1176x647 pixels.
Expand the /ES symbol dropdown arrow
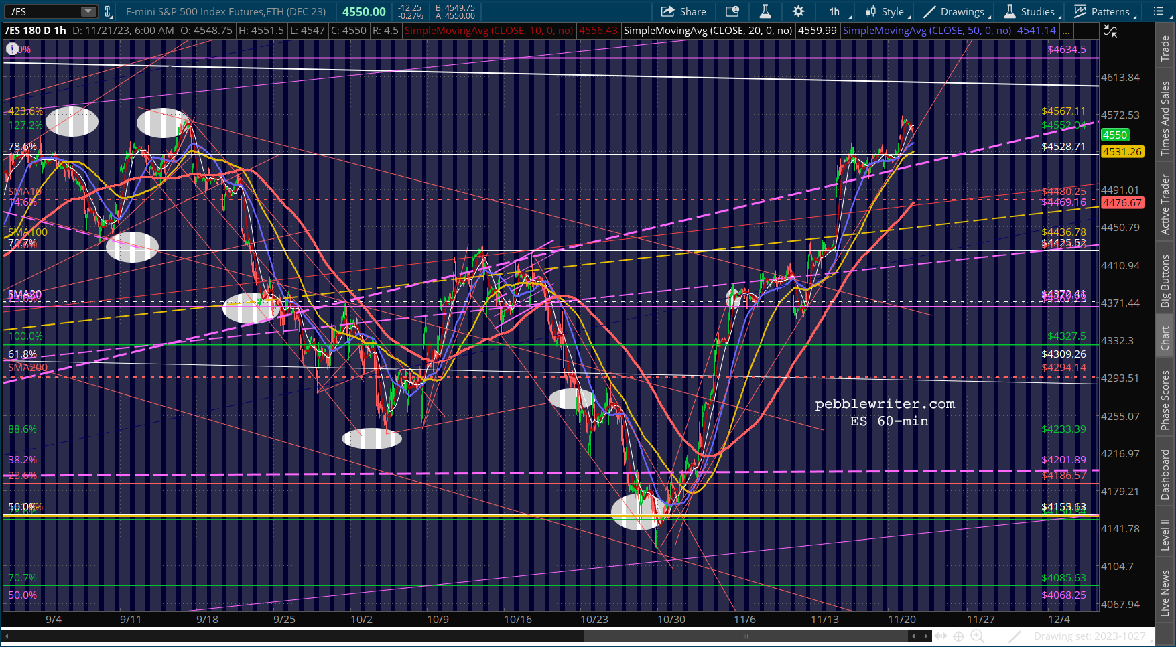[88, 11]
